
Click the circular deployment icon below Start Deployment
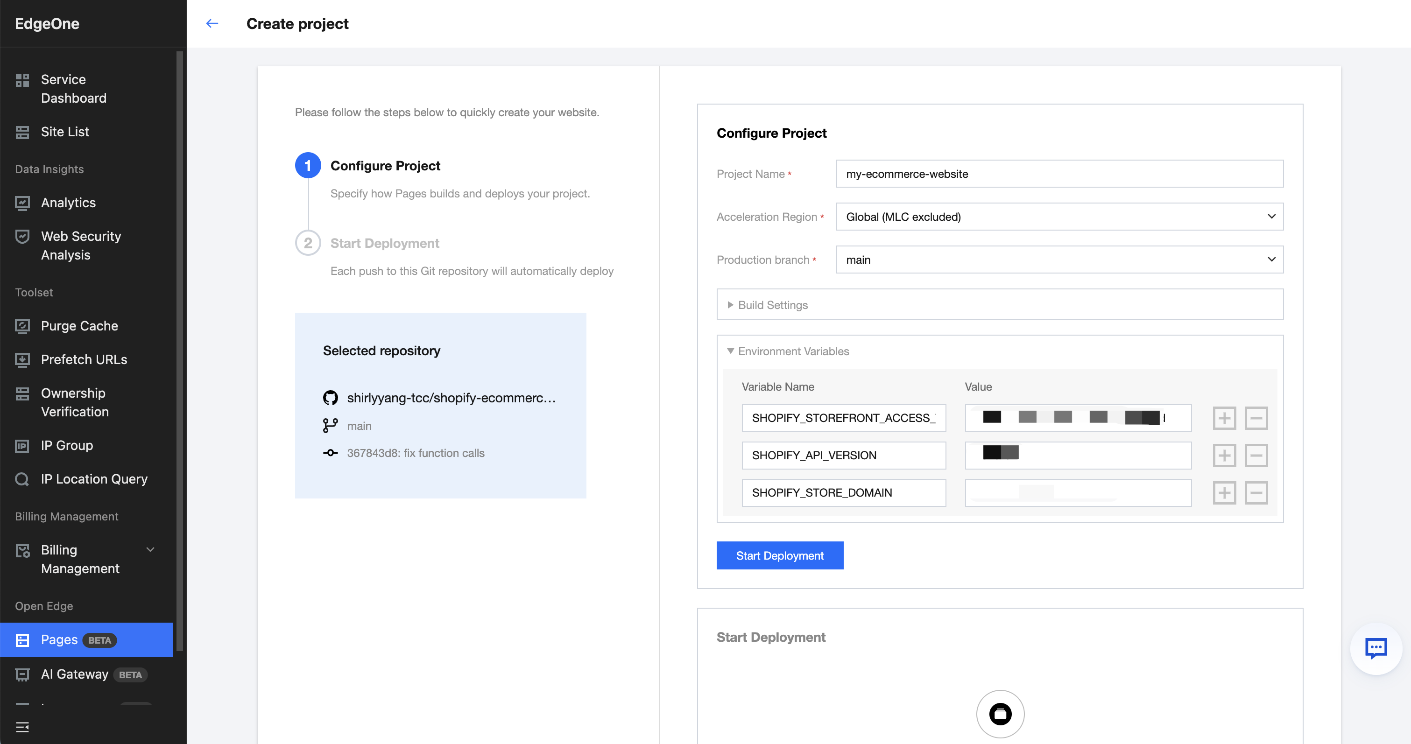tap(1000, 714)
